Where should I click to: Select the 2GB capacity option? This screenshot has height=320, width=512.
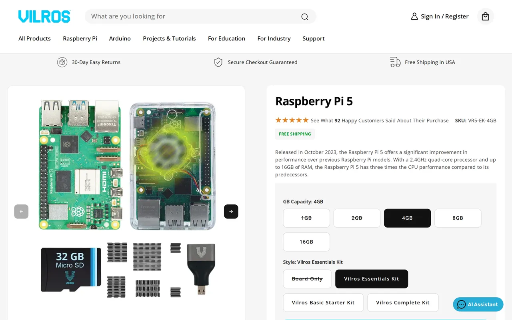coord(357,218)
